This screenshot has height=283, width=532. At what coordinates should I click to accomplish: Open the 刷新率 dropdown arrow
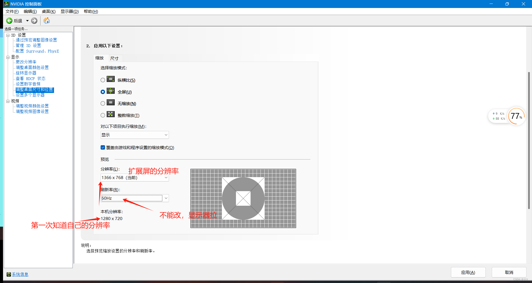pos(166,198)
